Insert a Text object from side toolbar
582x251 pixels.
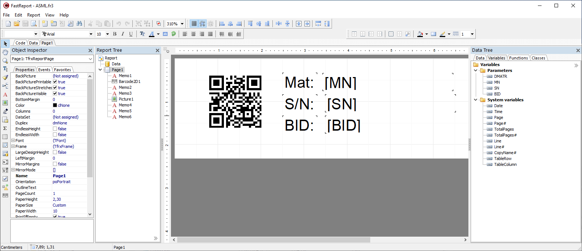5,94
